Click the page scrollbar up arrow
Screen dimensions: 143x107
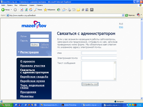142,19
